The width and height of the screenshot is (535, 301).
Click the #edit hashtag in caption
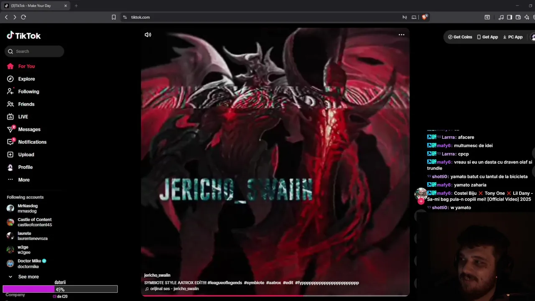[x=288, y=283]
